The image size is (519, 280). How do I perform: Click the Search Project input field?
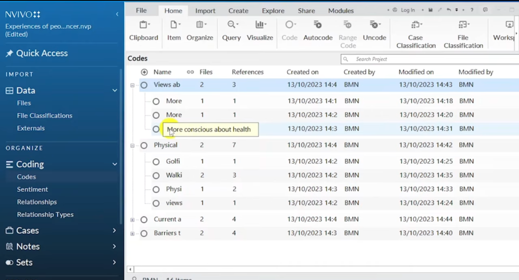click(x=430, y=59)
